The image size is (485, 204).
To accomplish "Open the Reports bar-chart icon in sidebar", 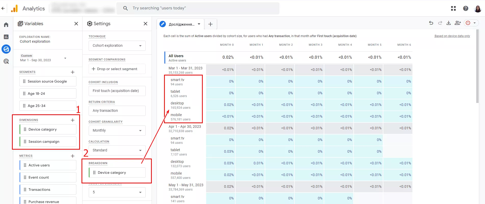I will click(x=6, y=37).
